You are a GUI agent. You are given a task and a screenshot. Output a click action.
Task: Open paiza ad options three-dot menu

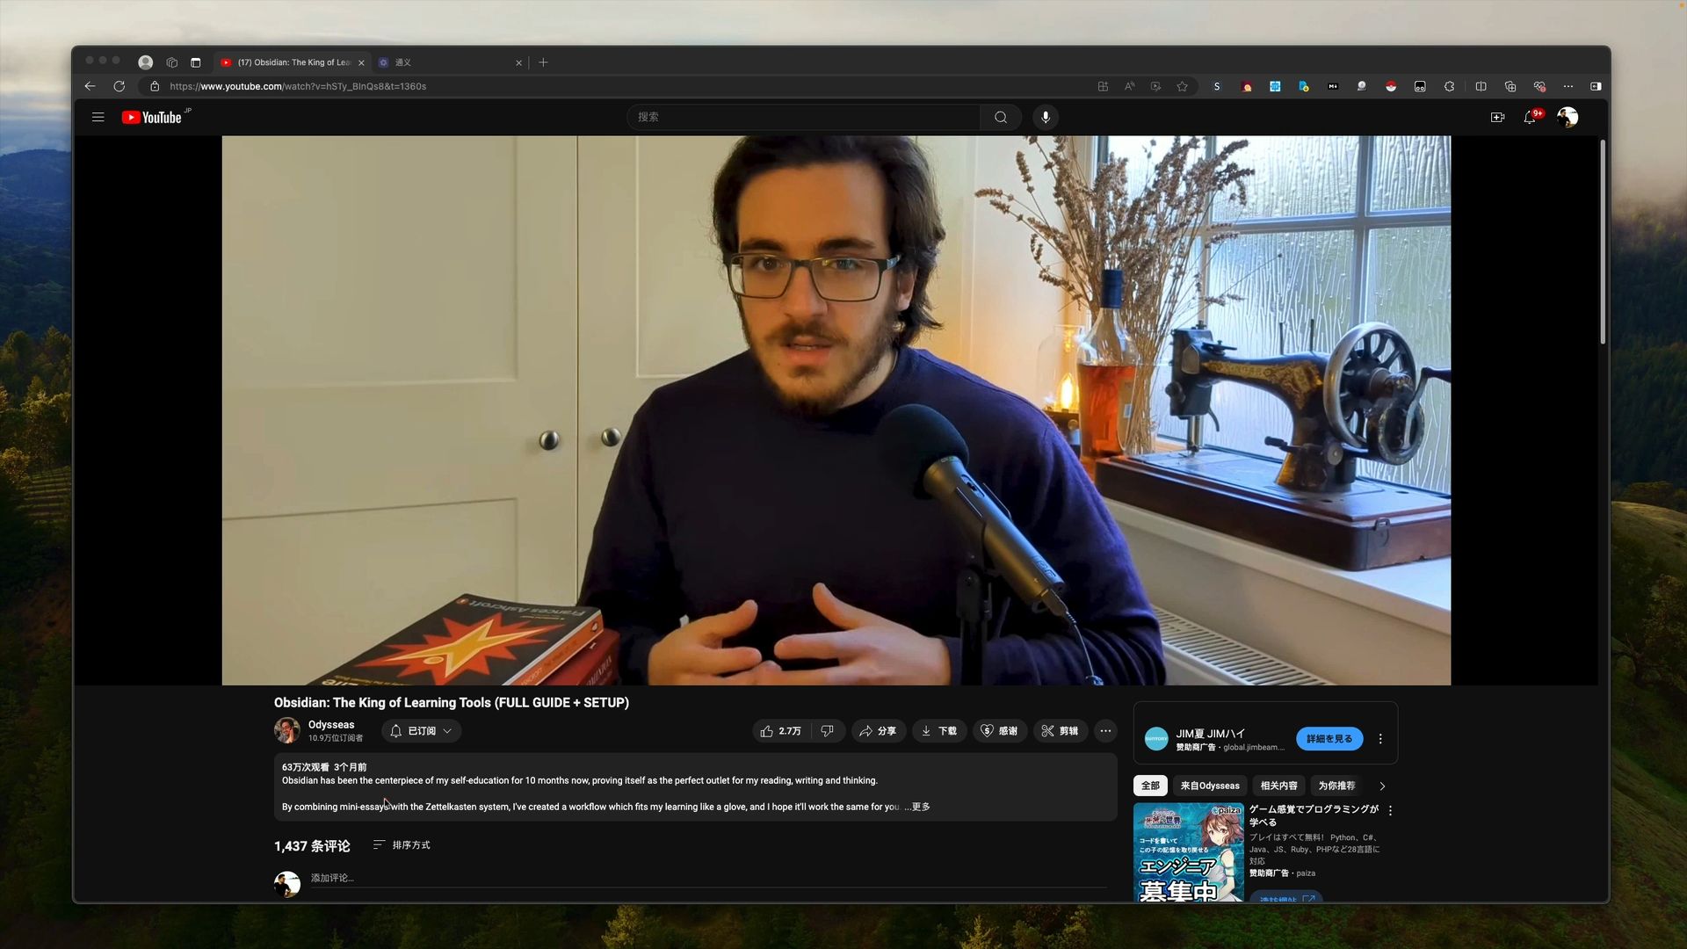1390,811
